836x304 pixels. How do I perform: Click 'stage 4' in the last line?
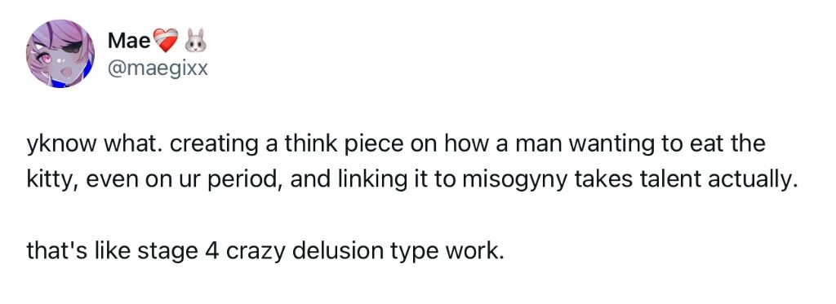[x=176, y=251]
